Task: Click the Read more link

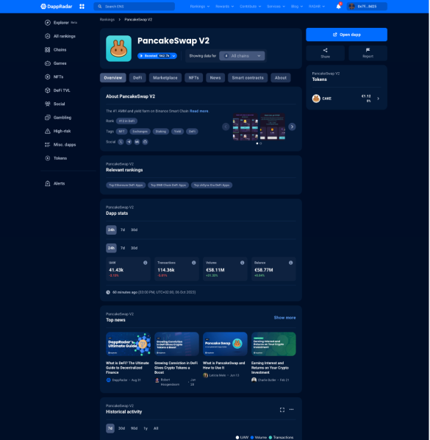Action: click(199, 111)
